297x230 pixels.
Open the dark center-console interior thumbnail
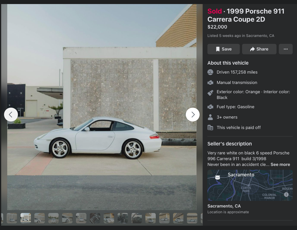click(x=95, y=218)
